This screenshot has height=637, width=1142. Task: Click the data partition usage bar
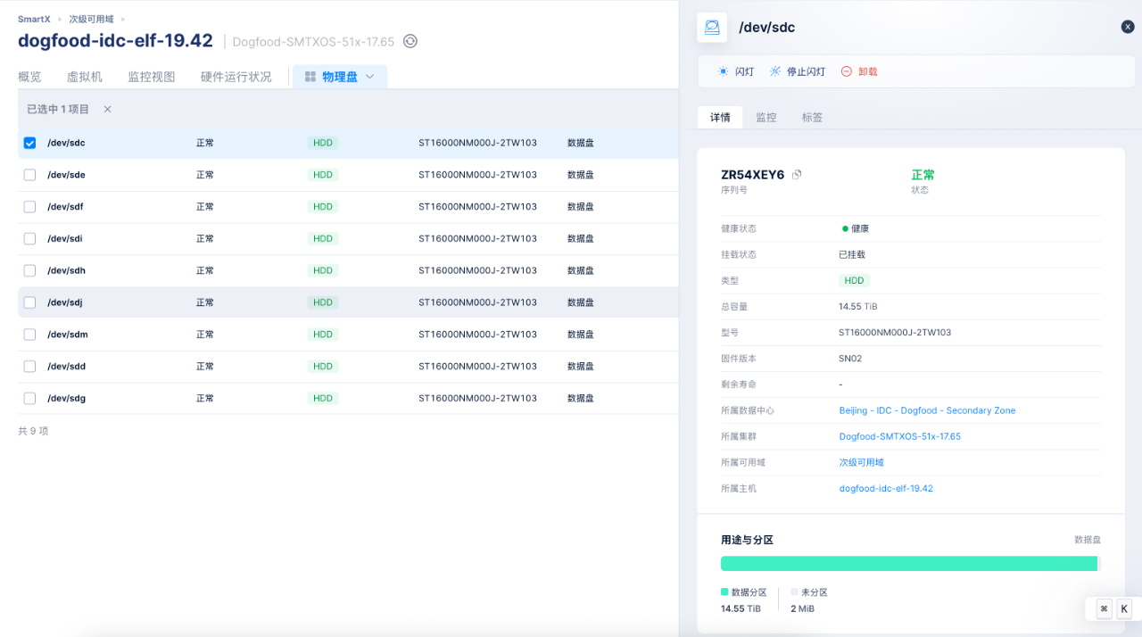coord(908,563)
